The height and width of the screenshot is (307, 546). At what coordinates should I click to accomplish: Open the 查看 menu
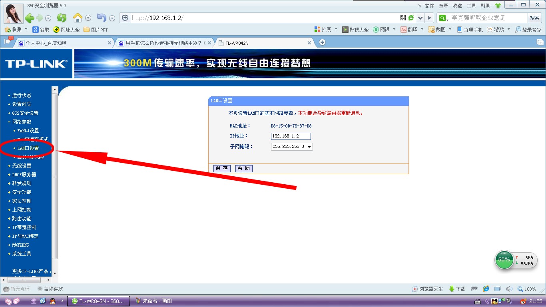tap(443, 6)
